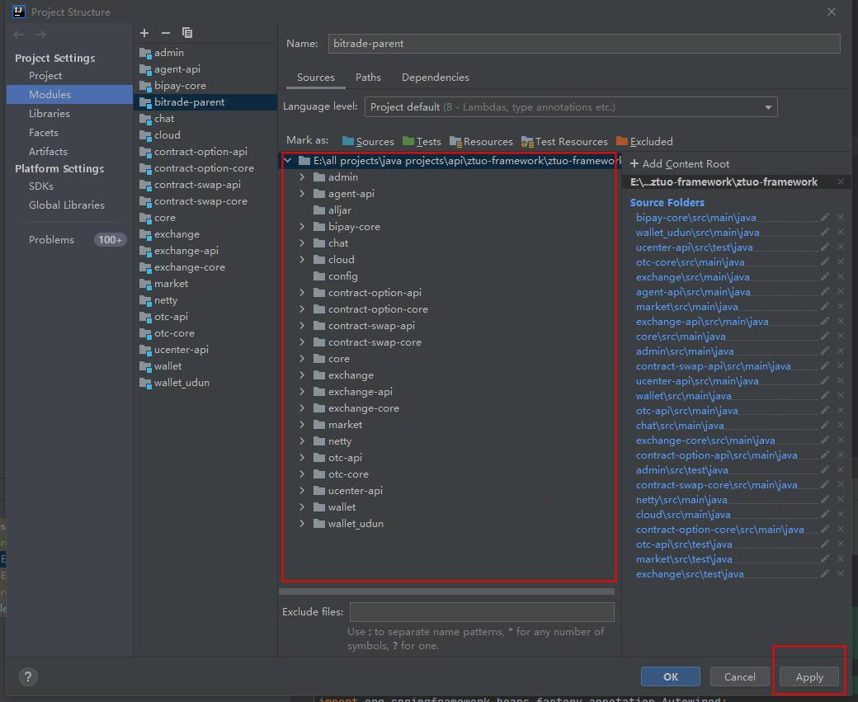
Task: Open SDKs platform settings
Action: pos(41,186)
